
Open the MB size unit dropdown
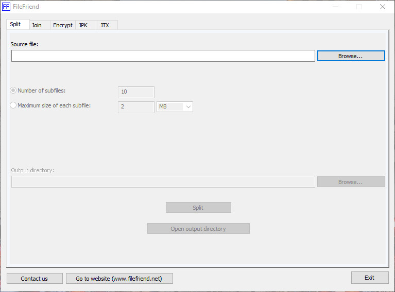tap(175, 106)
